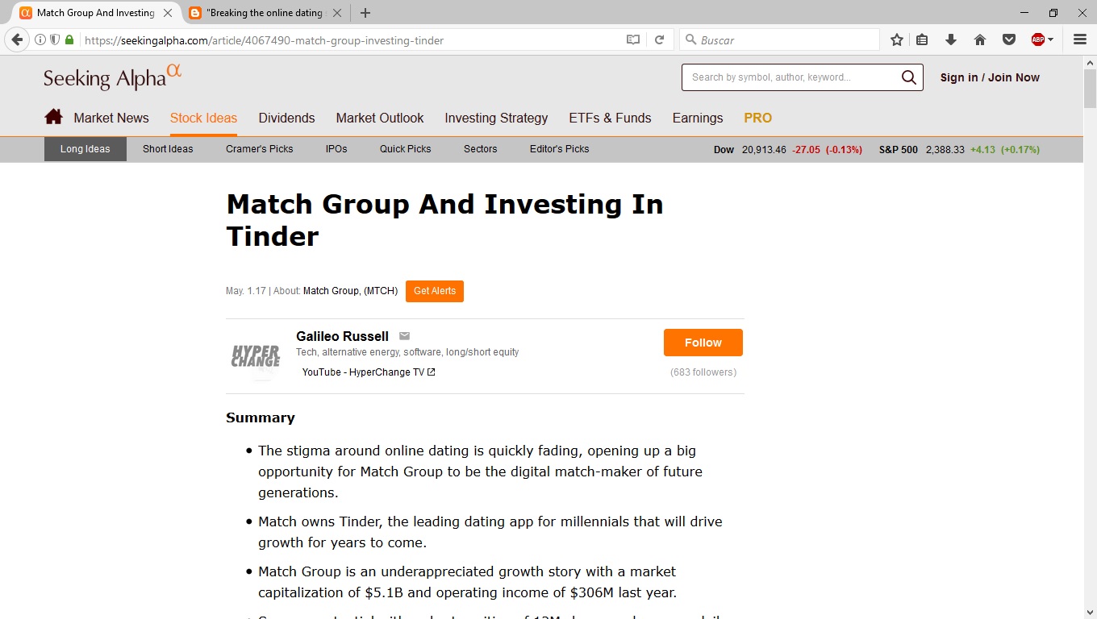Toggle tracking protection shield icon
Viewport: 1097px width, 619px height.
(x=55, y=39)
